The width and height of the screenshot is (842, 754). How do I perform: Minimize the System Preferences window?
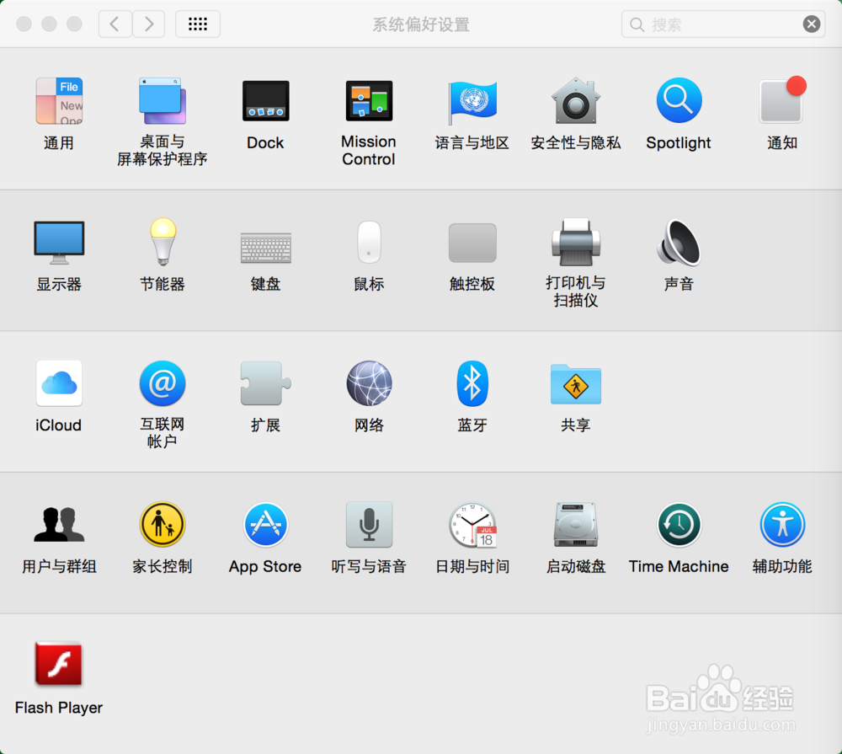pyautogui.click(x=49, y=24)
